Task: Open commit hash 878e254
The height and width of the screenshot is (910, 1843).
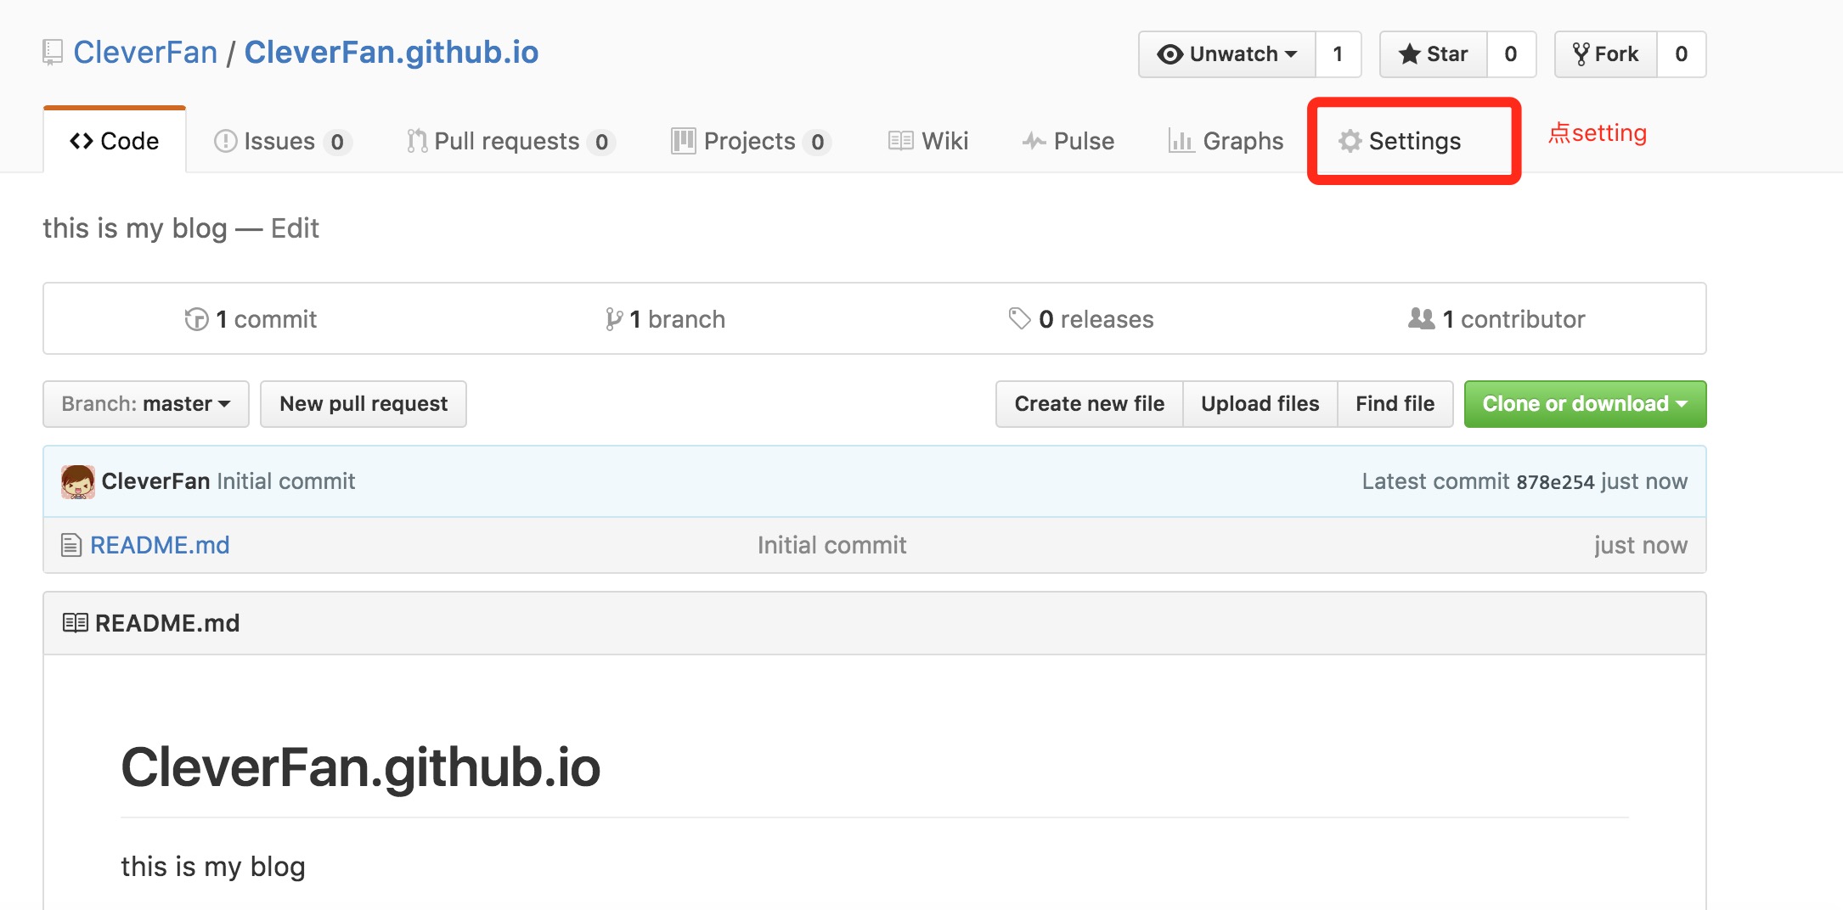Action: tap(1556, 482)
